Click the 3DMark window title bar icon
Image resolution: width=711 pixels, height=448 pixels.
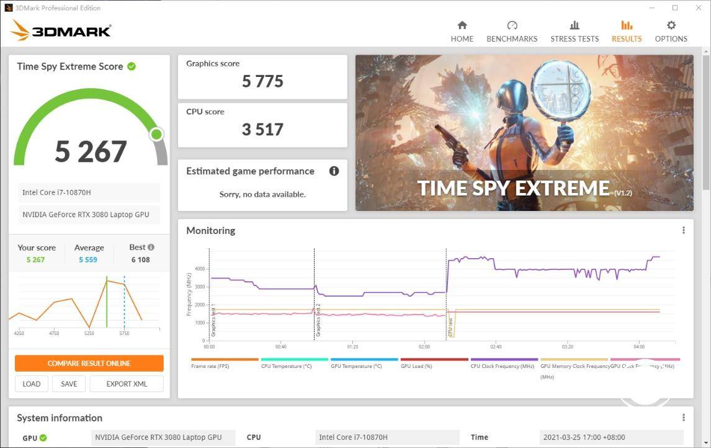click(8, 7)
